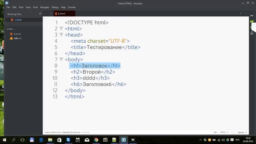The image size is (256, 144).
Task: Open the Windows Start menu
Action: coord(4,140)
